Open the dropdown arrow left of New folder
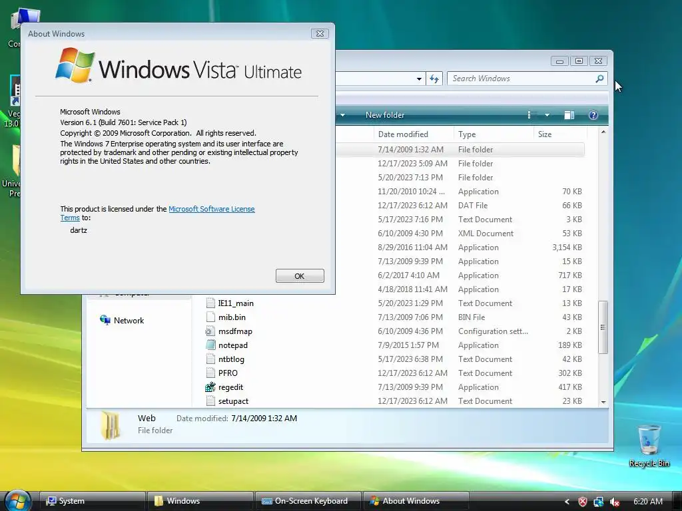682x511 pixels. click(343, 115)
